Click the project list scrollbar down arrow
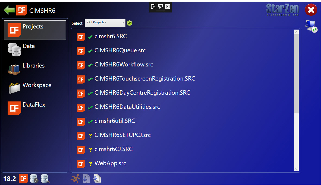Screen dimensions: 321x185 297,169
